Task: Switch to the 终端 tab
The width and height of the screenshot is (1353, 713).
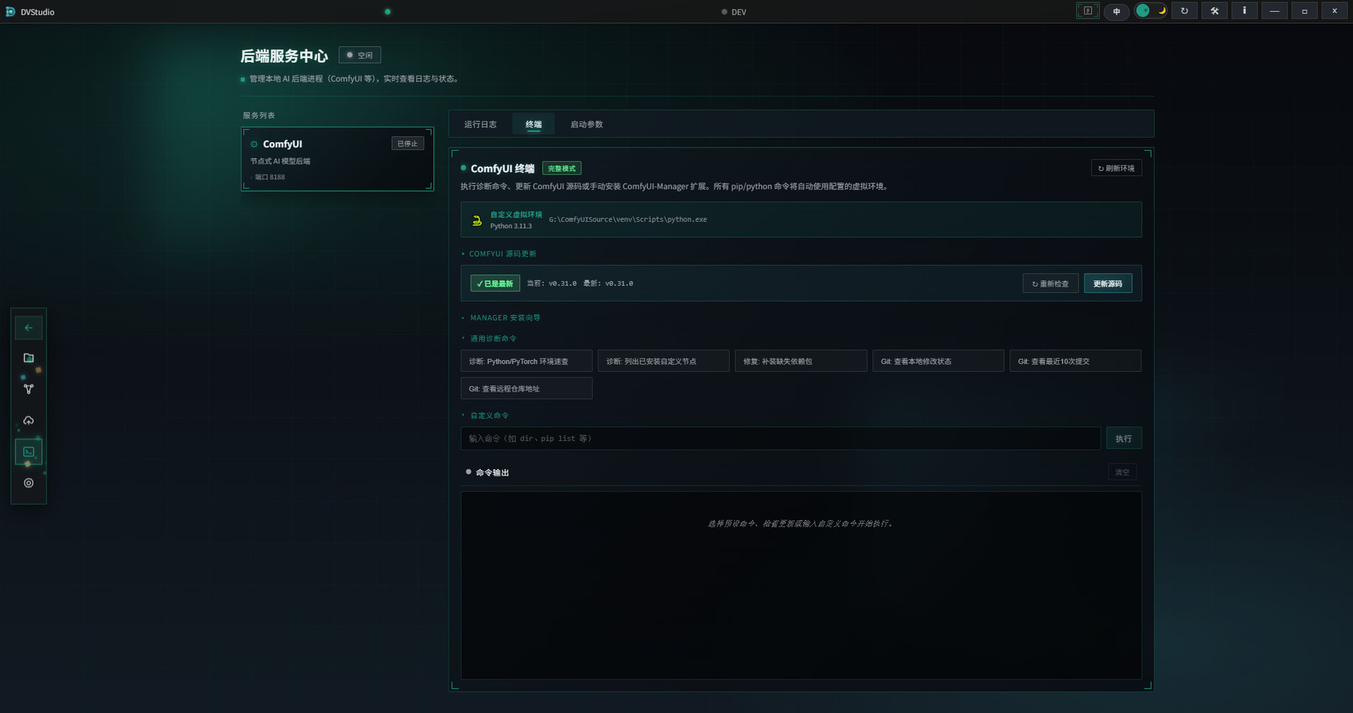Action: pyautogui.click(x=533, y=124)
